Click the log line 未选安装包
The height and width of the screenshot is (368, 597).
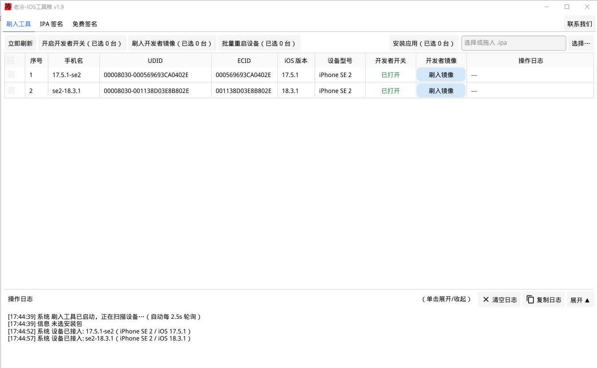pyautogui.click(x=45, y=324)
